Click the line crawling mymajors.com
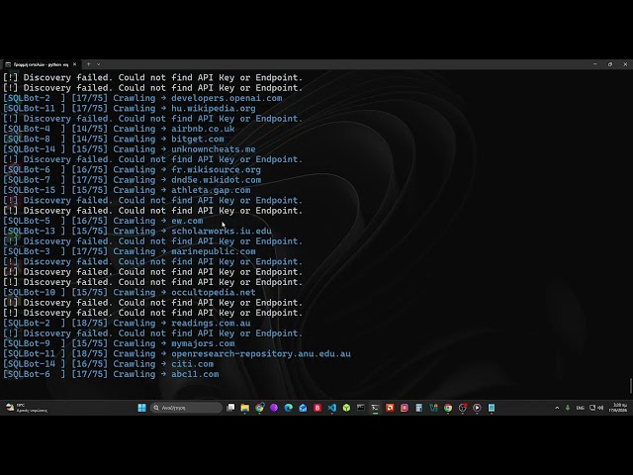The image size is (633, 475). (119, 343)
